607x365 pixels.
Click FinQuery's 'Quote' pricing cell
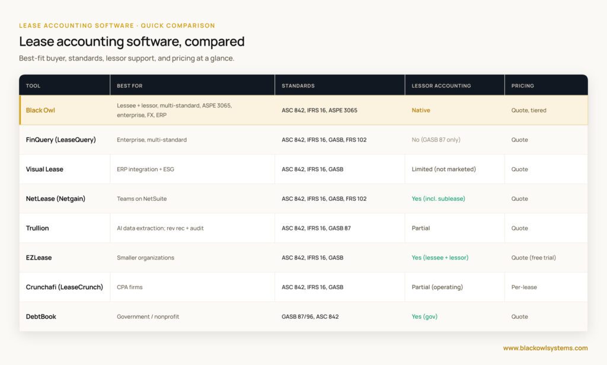click(x=519, y=140)
